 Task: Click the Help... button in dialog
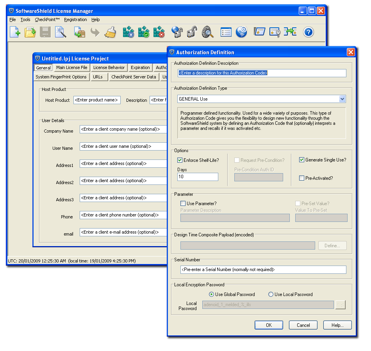pyautogui.click(x=337, y=325)
